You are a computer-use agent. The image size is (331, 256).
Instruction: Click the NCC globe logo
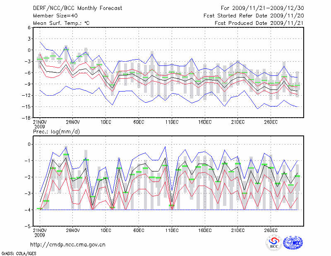point(293,243)
